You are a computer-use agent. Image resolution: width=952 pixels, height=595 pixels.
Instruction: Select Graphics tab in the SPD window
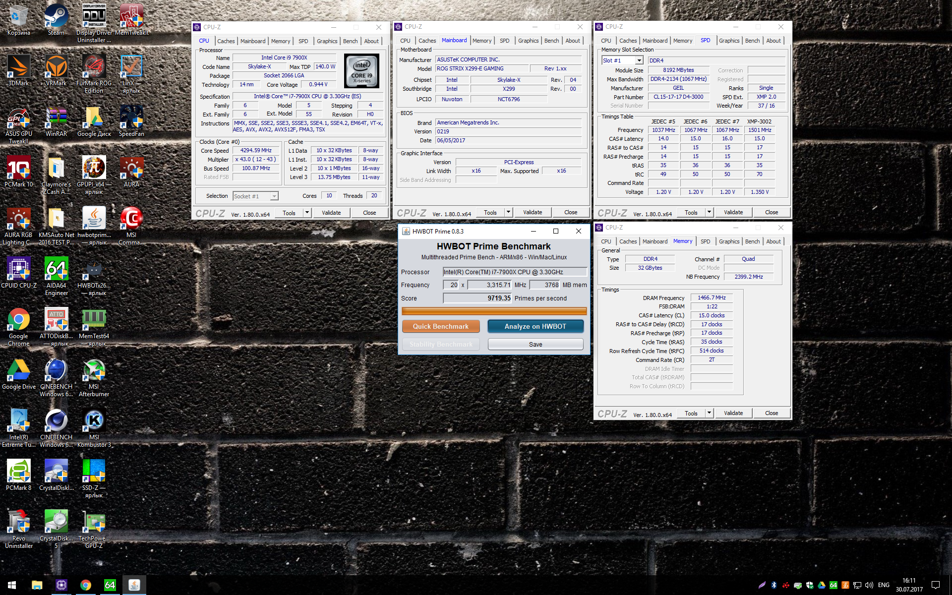click(729, 41)
